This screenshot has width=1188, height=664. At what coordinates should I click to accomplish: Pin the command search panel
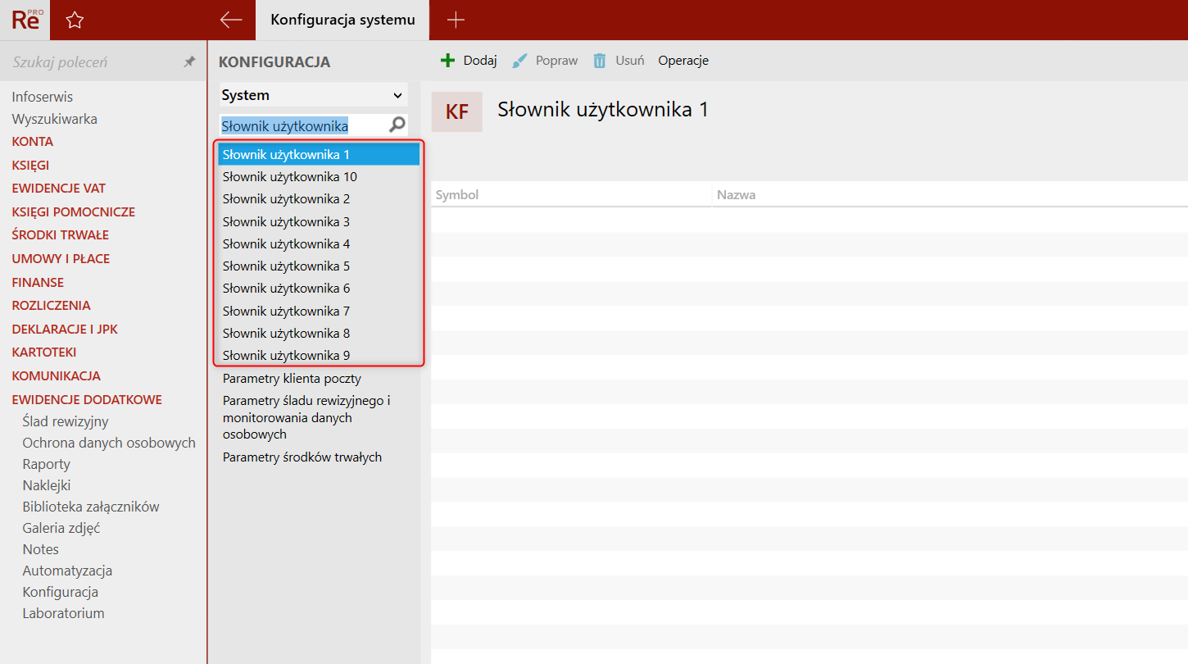pyautogui.click(x=189, y=62)
